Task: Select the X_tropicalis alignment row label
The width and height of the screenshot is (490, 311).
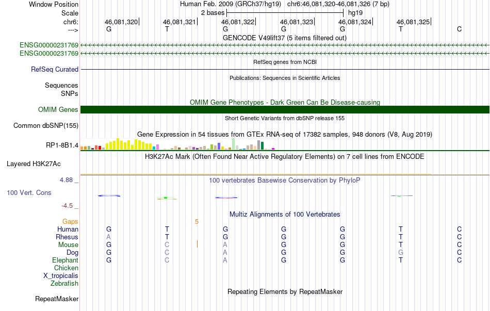Action: pyautogui.click(x=61, y=276)
